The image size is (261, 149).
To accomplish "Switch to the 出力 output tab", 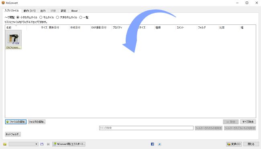I will 43,11.
